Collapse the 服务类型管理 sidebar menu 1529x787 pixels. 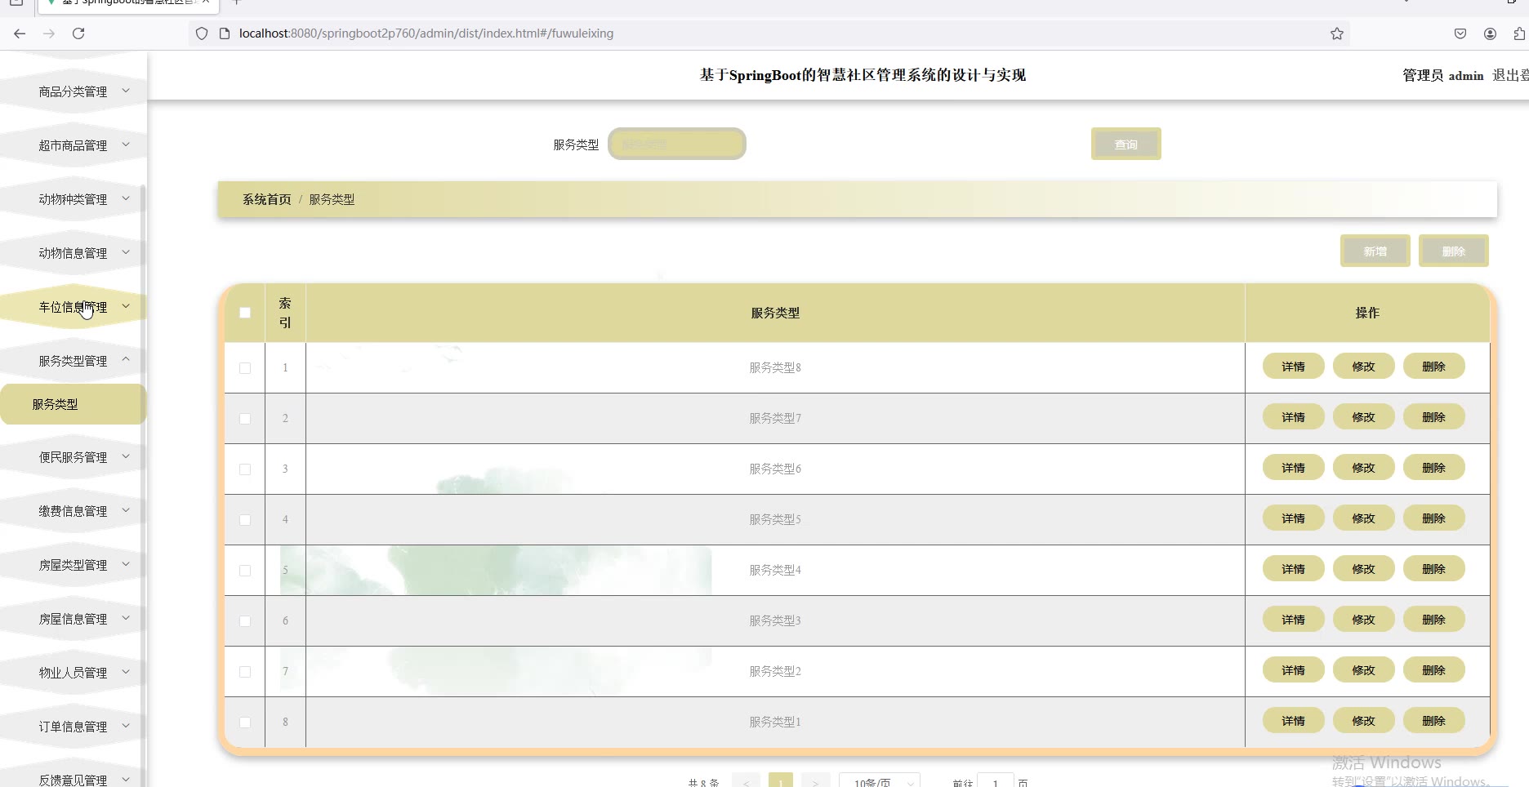(x=74, y=361)
